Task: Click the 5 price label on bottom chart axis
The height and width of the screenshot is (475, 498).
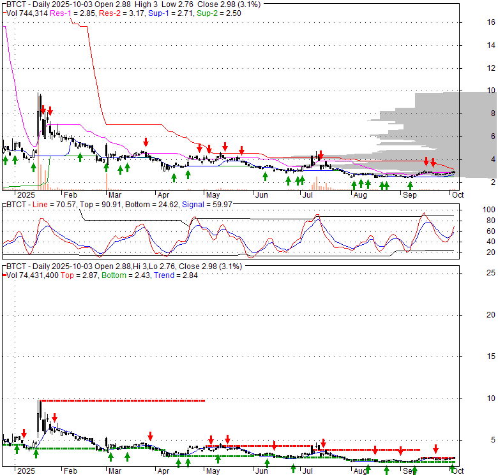Action: (x=493, y=440)
